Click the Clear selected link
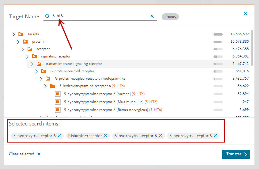The height and width of the screenshot is (169, 259). click(x=22, y=154)
